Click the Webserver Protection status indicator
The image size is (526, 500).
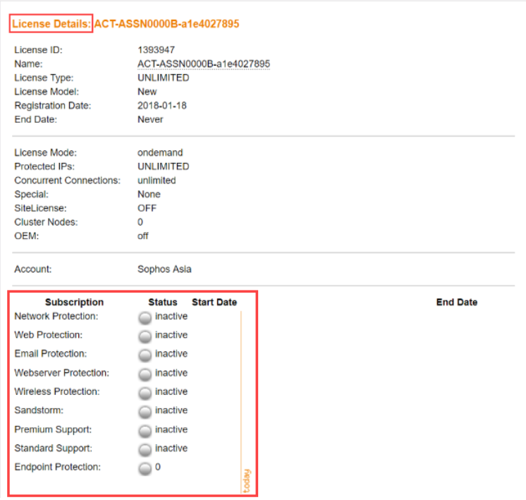145,374
